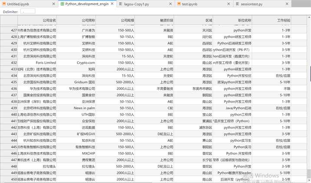Screen dimensions: 311x183
Task: Select row number 448
Action: pos(9,167)
